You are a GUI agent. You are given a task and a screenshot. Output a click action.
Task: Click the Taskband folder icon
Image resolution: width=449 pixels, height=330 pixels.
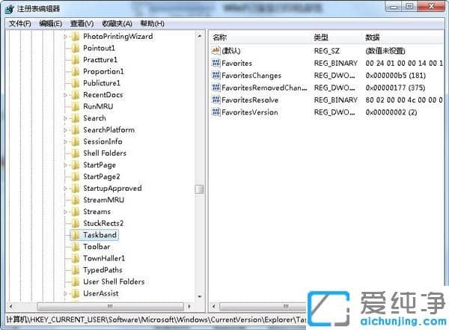[x=76, y=235]
